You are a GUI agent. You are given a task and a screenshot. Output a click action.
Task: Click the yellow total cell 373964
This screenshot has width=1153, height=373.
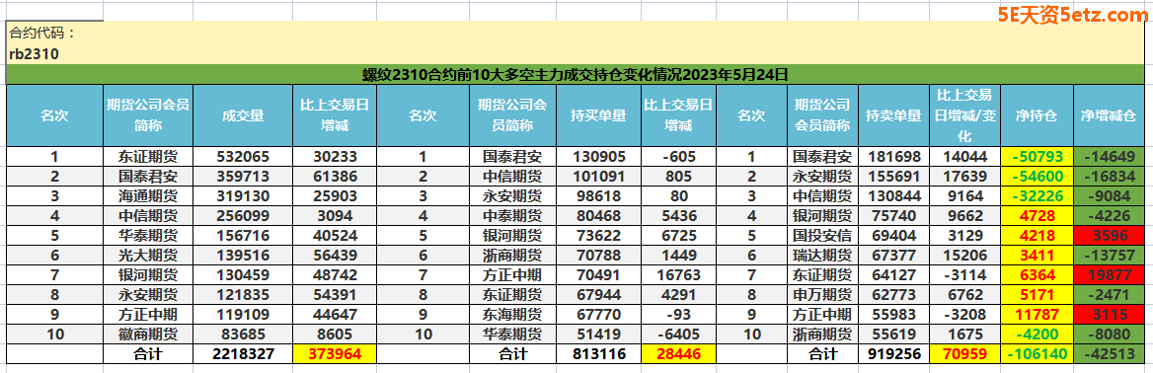click(335, 353)
